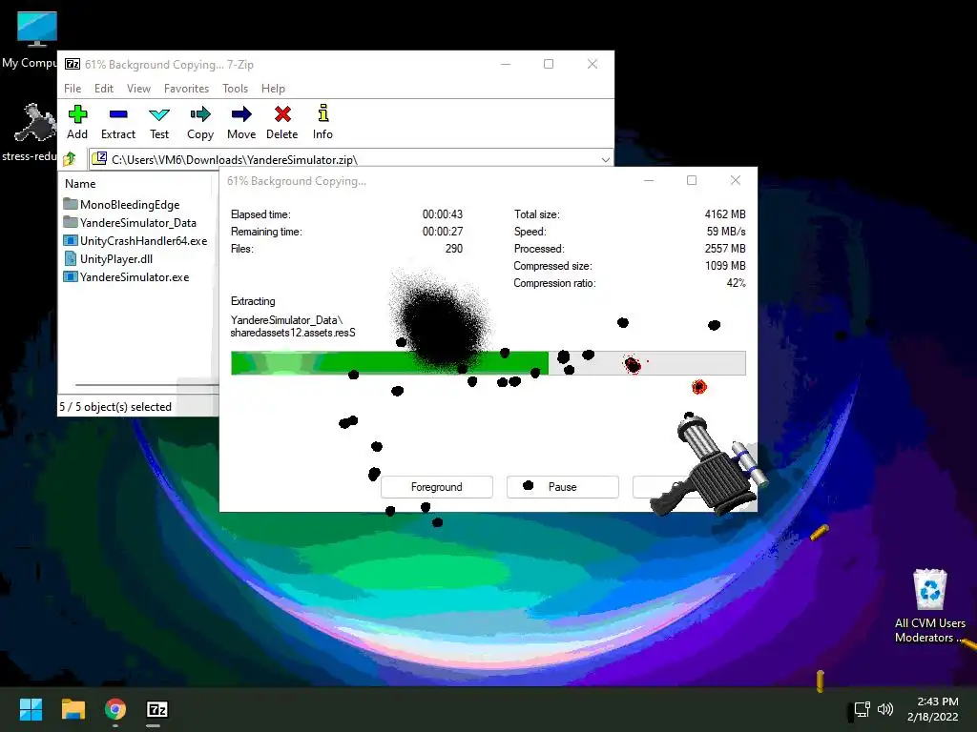Open the Windows Start menu
The width and height of the screenshot is (977, 732).
[31, 709]
